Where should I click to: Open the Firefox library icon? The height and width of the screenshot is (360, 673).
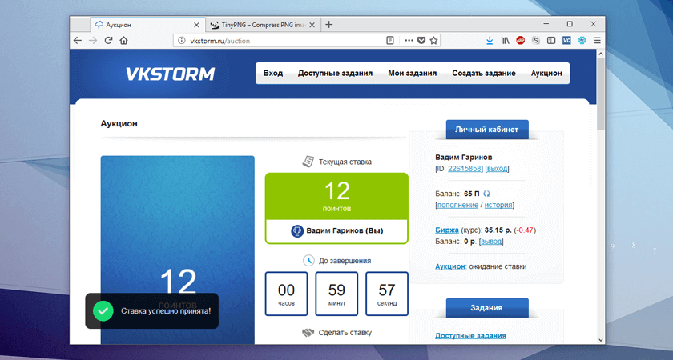click(506, 40)
